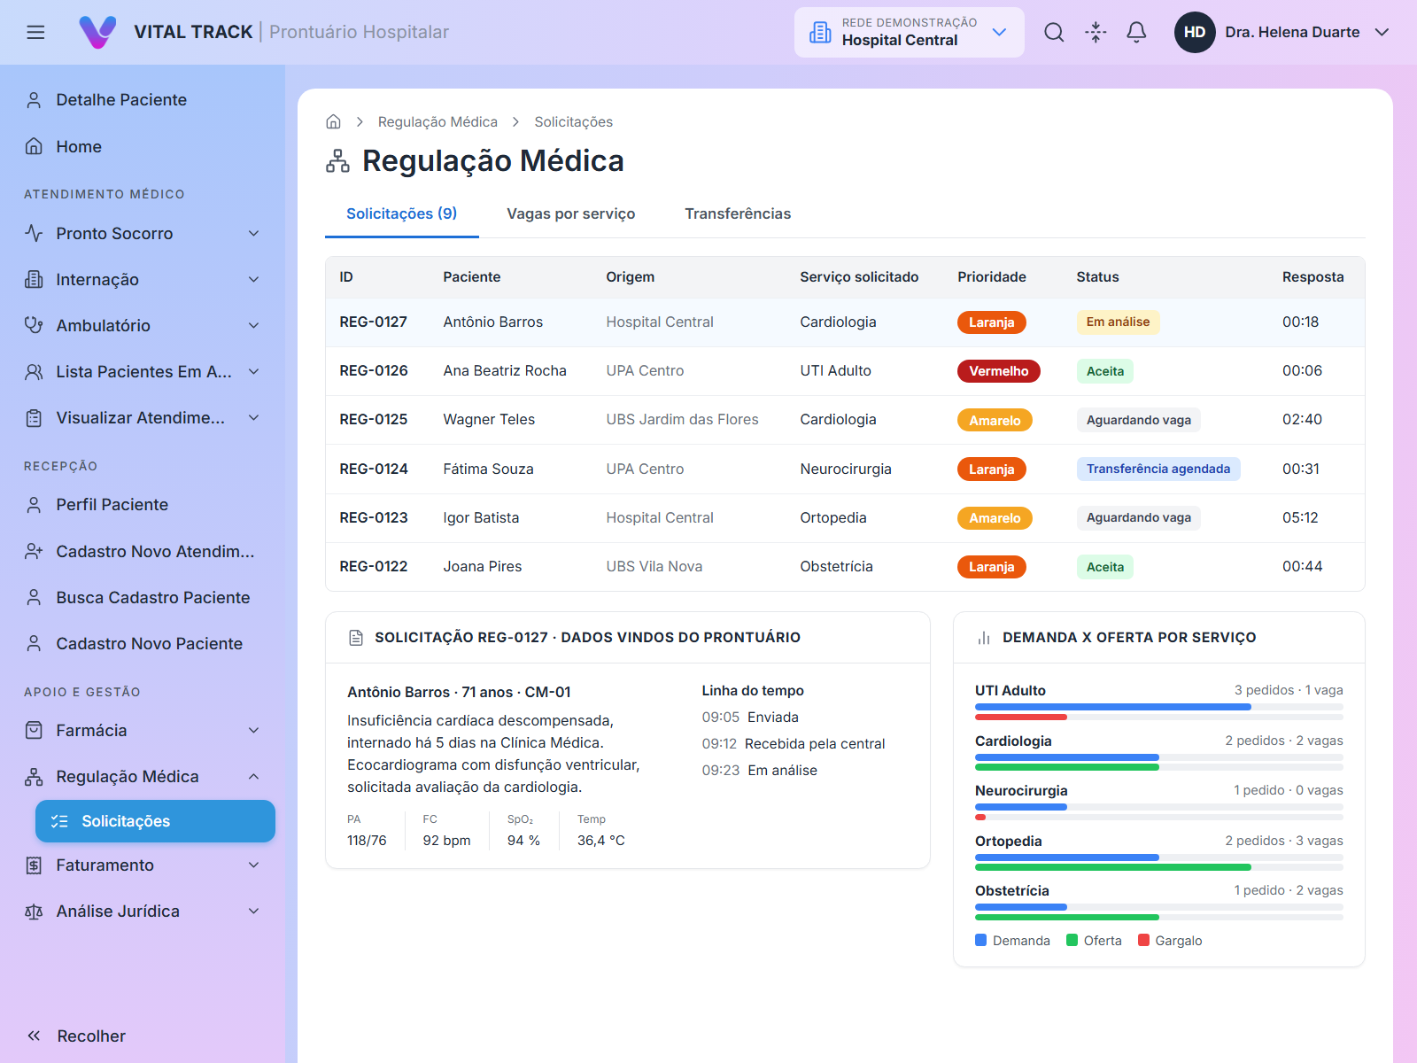Expand the Pronto Socorro submenu chevron
The height and width of the screenshot is (1063, 1417).
pyautogui.click(x=254, y=233)
